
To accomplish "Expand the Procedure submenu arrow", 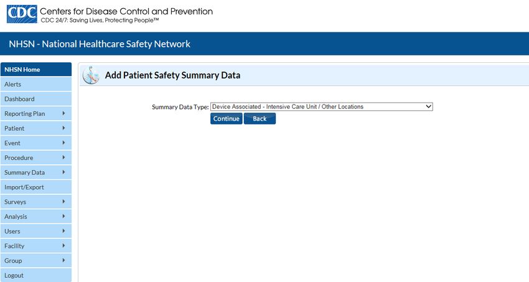I will click(x=63, y=157).
